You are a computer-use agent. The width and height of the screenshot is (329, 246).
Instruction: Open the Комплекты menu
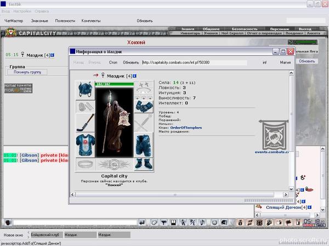click(x=91, y=21)
